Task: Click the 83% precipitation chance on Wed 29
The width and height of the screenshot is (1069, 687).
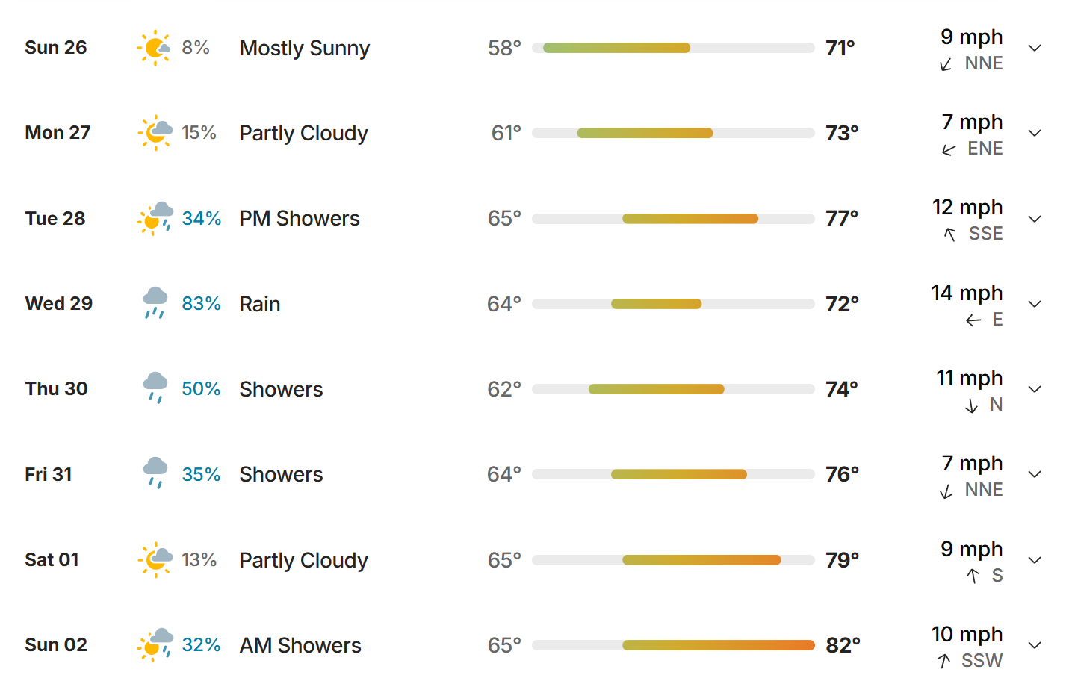Action: pyautogui.click(x=202, y=304)
